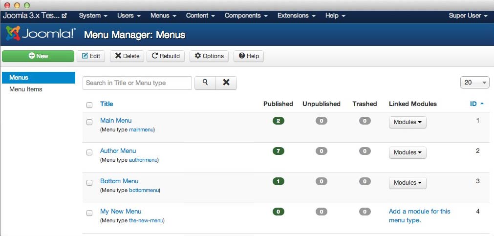The image size is (494, 236).
Task: Expand Modules dropdown for Bottom Menu
Action: (408, 183)
